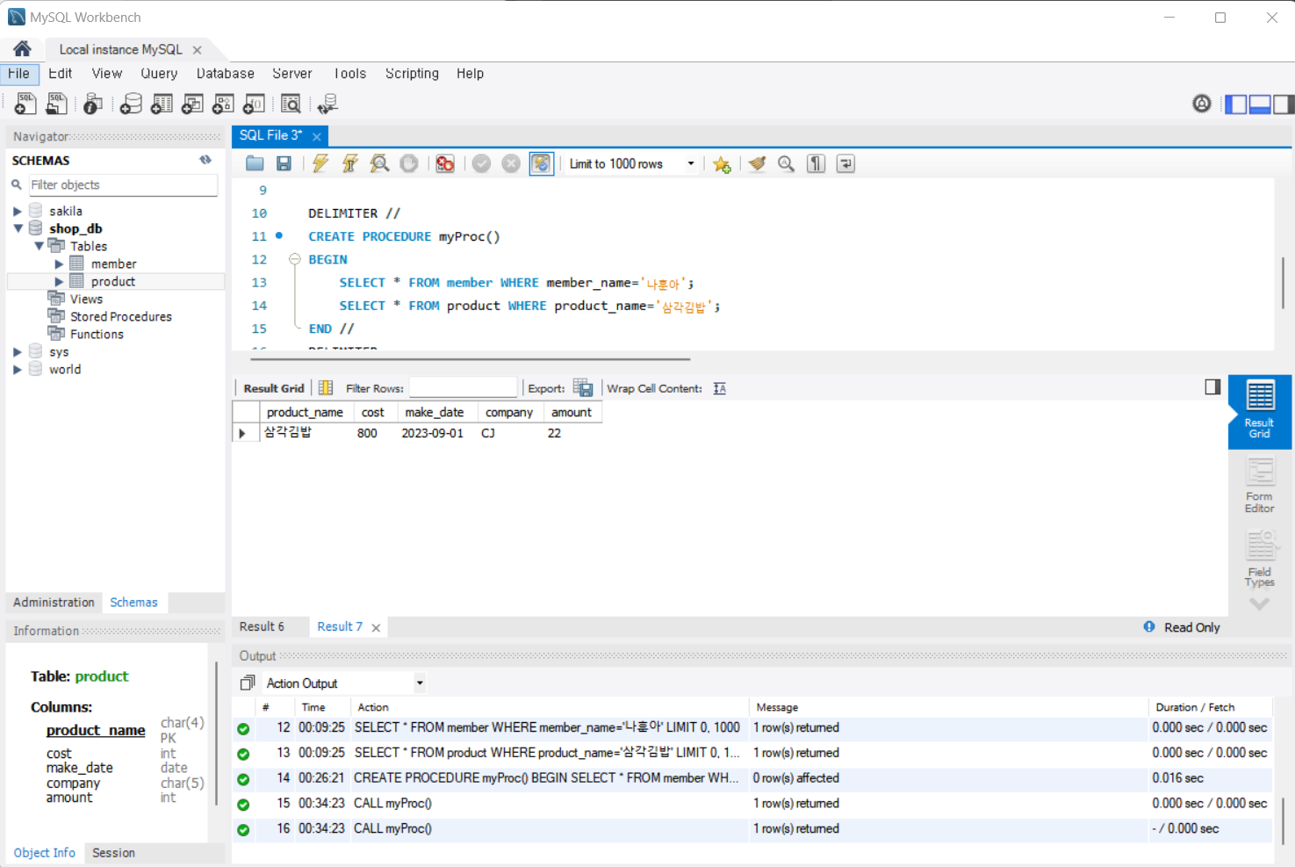Open the Scripting menu
The height and width of the screenshot is (867, 1295).
coord(412,74)
